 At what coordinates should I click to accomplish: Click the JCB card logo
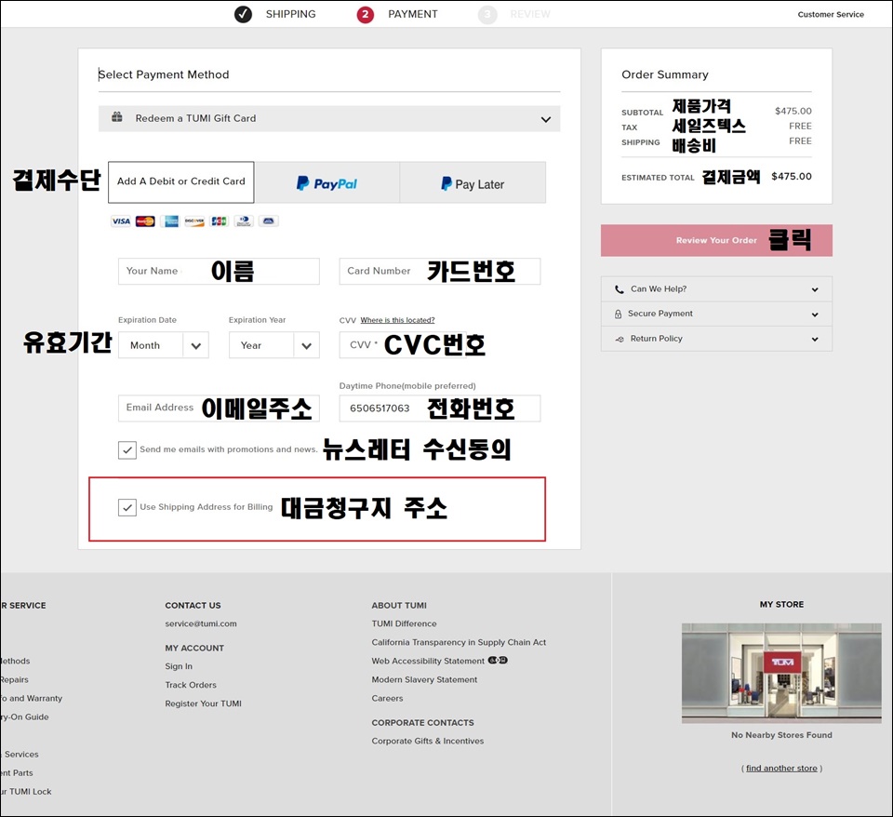pyautogui.click(x=219, y=221)
